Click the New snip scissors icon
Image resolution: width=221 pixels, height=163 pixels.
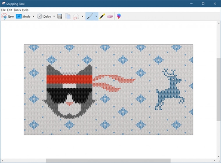coord(4,16)
